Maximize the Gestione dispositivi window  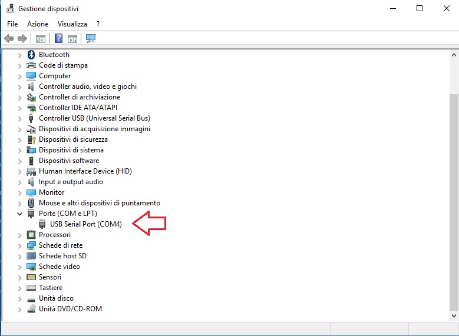click(420, 8)
